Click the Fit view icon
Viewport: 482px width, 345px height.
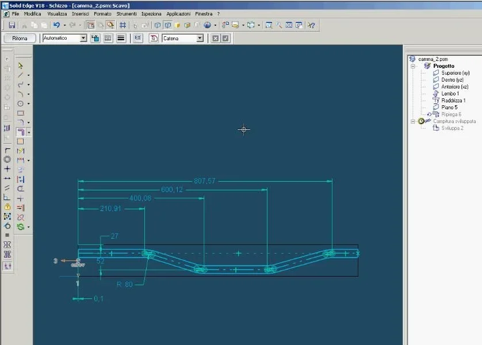click(x=289, y=25)
